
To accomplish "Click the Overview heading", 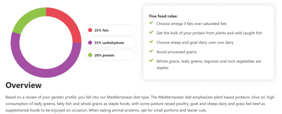I will point(23,85).
